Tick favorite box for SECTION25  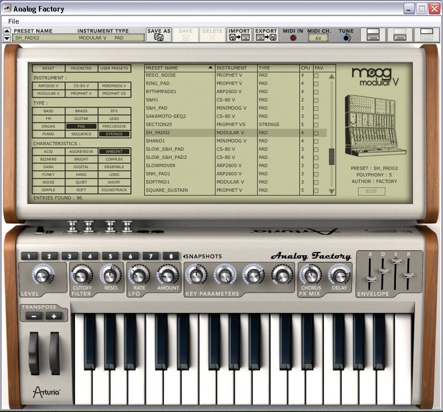point(316,125)
